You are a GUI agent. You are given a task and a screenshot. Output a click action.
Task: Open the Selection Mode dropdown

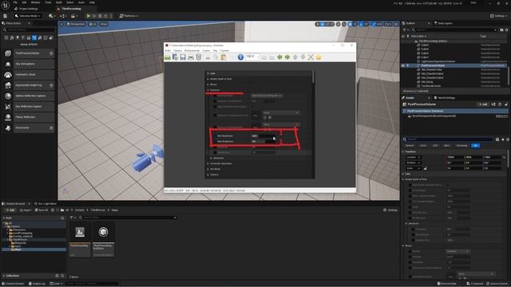(28, 16)
